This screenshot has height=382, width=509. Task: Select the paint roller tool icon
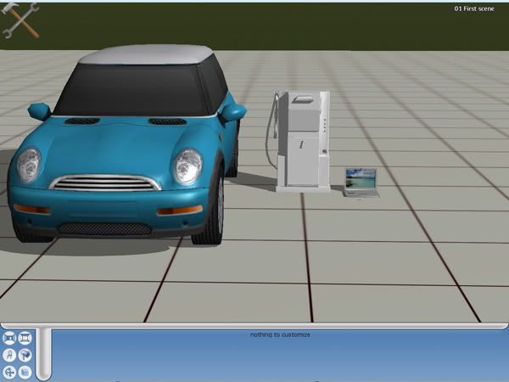pyautogui.click(x=25, y=355)
